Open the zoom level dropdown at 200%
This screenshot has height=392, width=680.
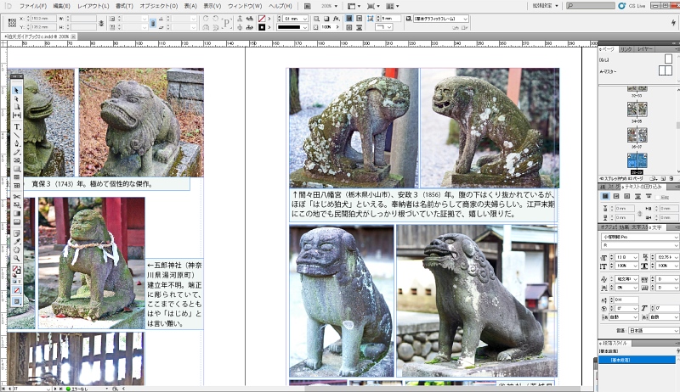pyautogui.click(x=329, y=5)
